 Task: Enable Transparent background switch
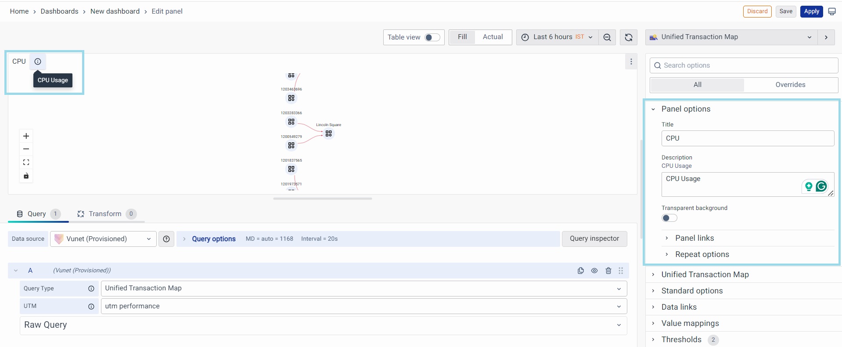[669, 218]
